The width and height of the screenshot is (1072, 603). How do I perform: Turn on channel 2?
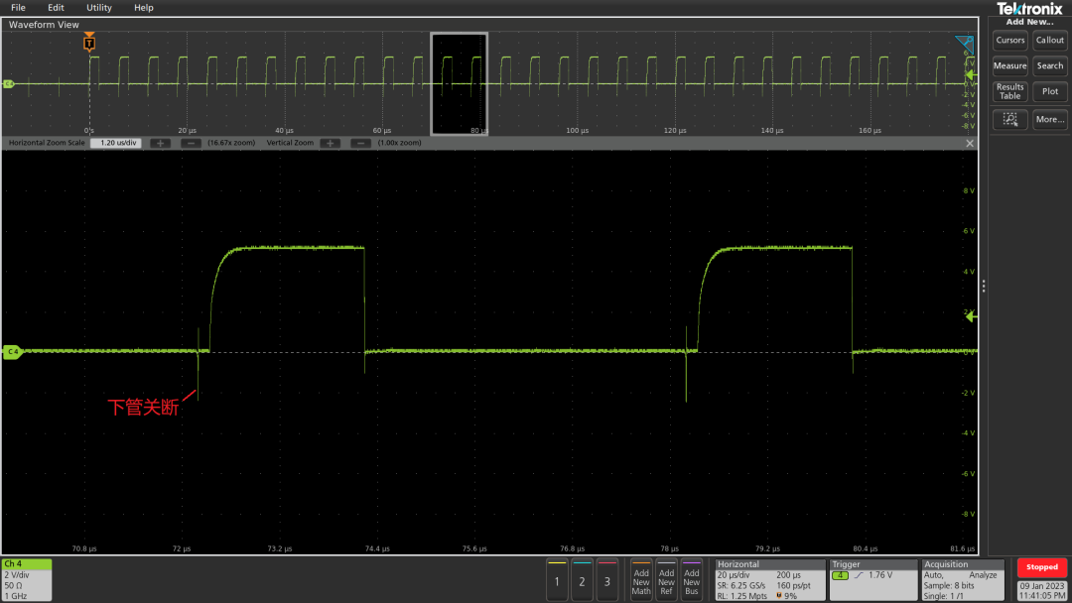tap(582, 580)
